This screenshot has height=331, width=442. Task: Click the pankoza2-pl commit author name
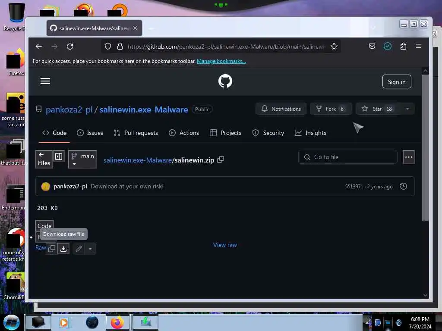[70, 186]
